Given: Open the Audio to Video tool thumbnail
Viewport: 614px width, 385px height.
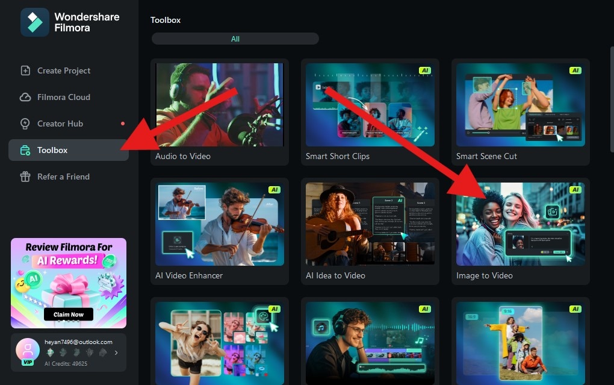Looking at the screenshot, I should click(220, 105).
